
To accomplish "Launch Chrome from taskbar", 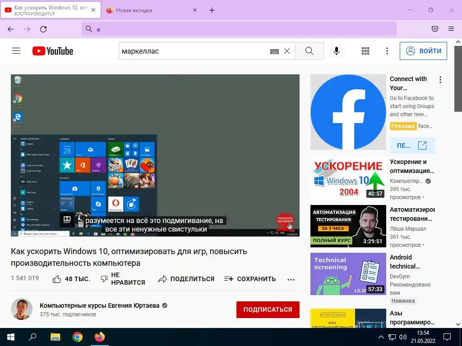I will (x=78, y=337).
